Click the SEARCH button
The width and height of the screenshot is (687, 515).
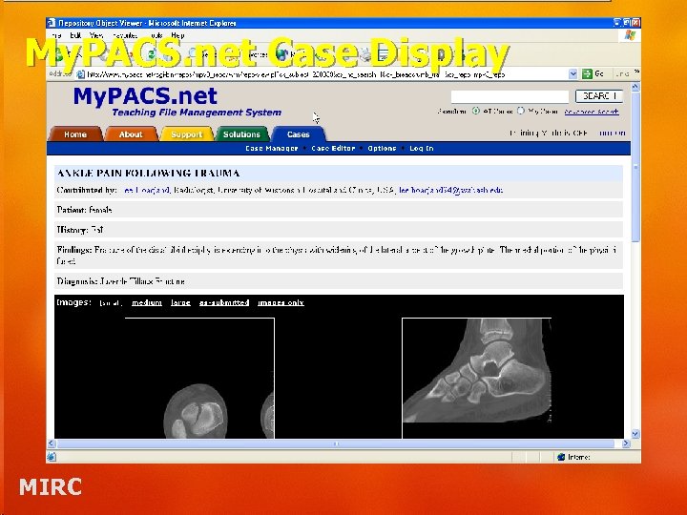(599, 96)
